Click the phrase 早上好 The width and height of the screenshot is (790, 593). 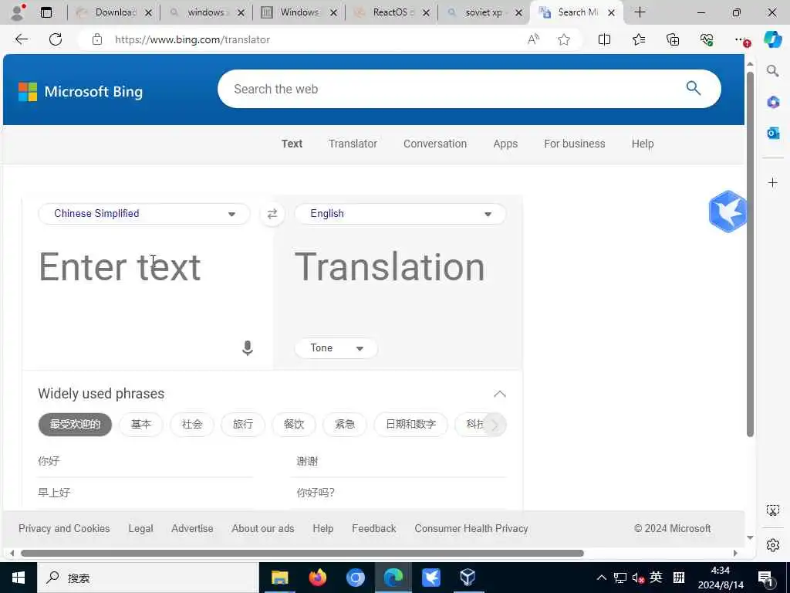(x=54, y=493)
